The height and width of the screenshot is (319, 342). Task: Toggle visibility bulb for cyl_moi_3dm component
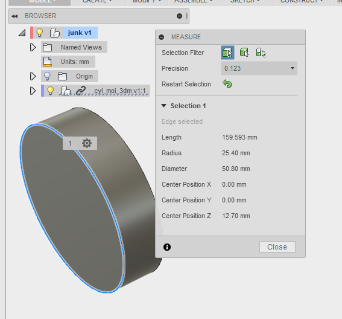[x=50, y=91]
